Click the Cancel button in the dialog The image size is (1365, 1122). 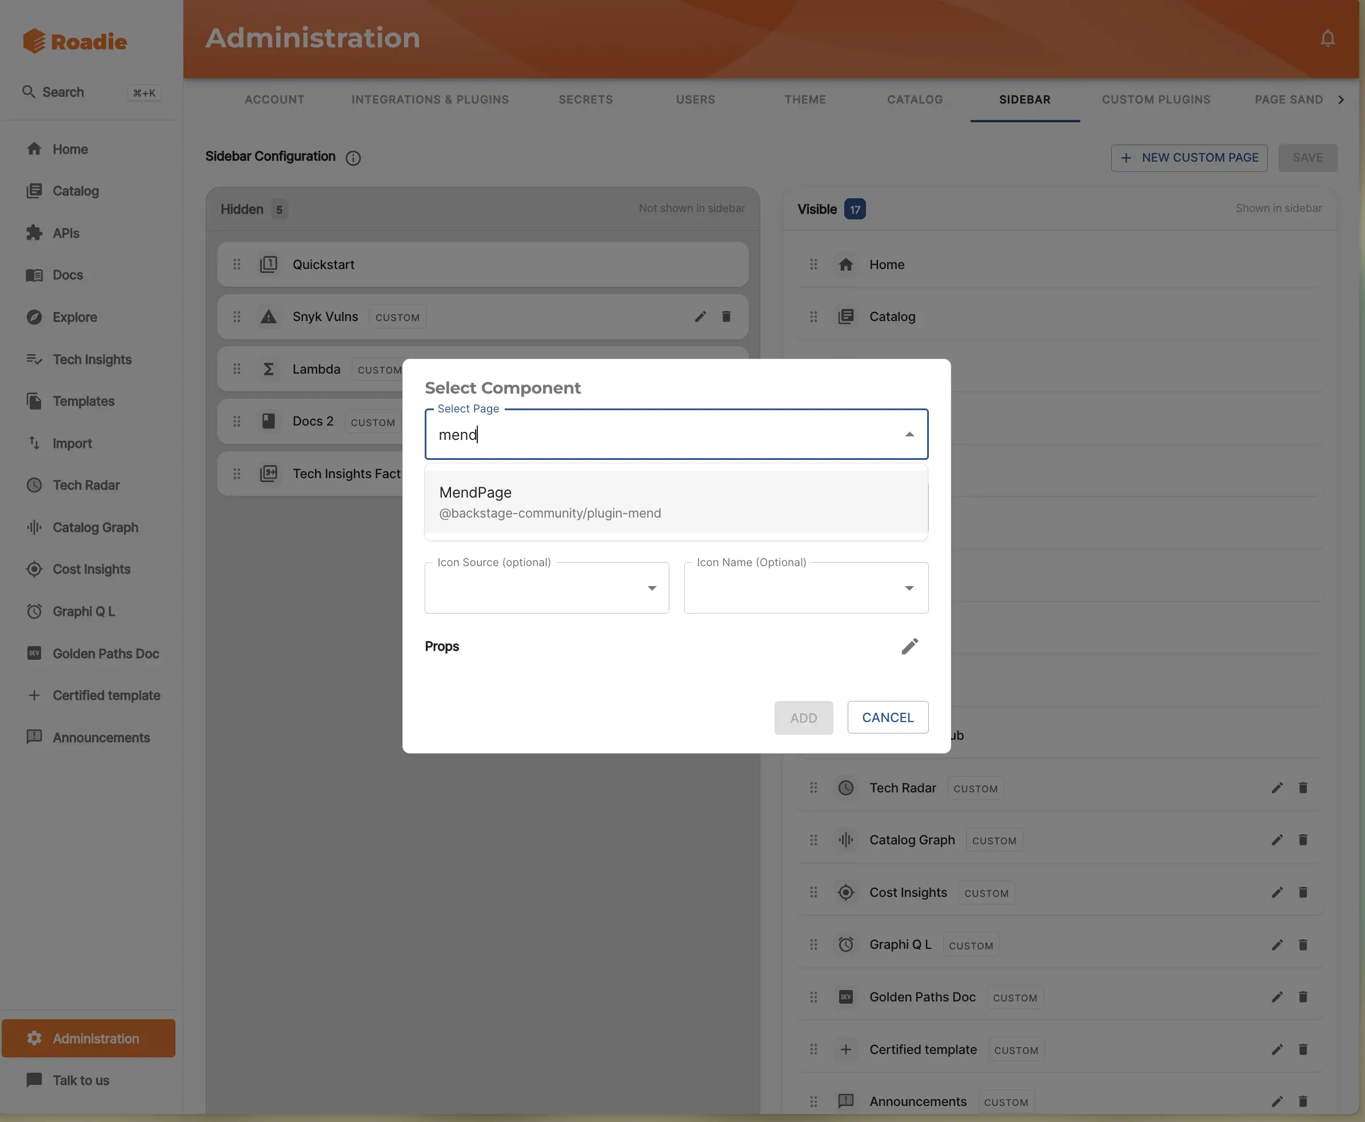click(888, 718)
